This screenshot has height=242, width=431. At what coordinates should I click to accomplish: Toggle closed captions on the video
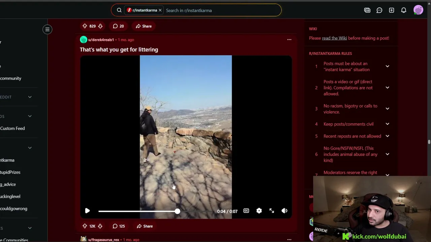(x=246, y=211)
